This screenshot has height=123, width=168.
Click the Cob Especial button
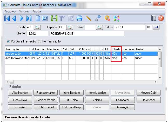tap(46, 107)
